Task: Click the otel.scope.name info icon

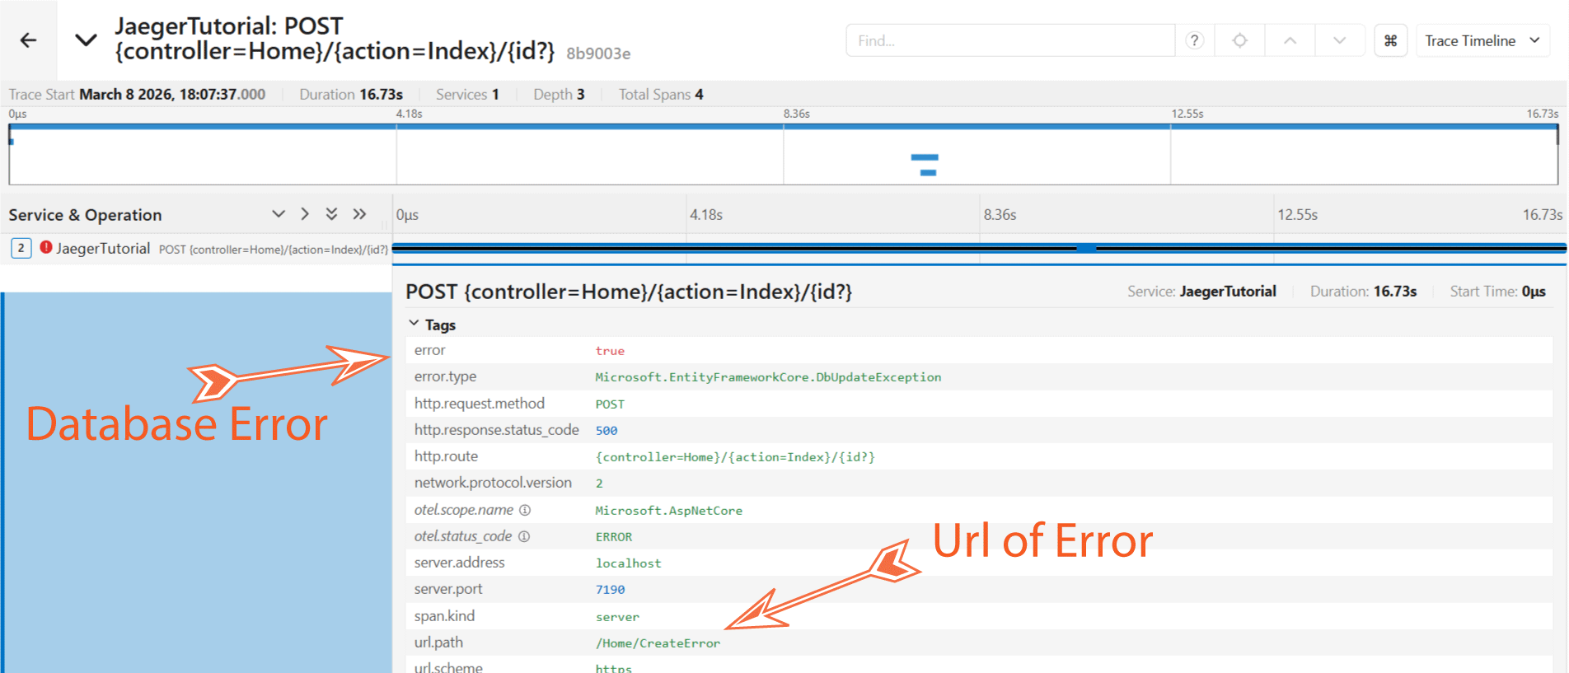Action: pos(525,510)
